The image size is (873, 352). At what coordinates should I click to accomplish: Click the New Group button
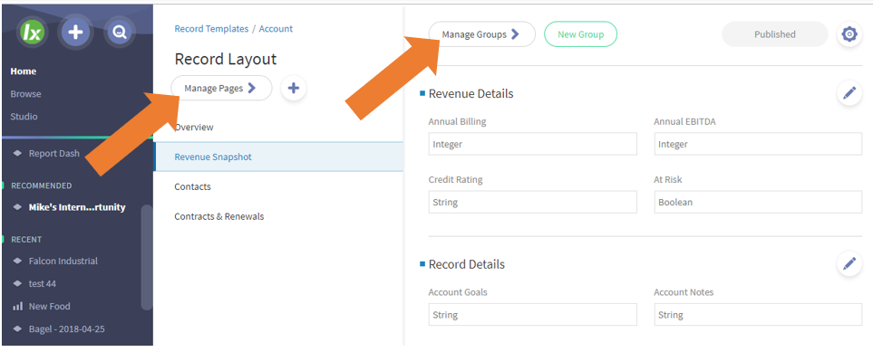581,33
